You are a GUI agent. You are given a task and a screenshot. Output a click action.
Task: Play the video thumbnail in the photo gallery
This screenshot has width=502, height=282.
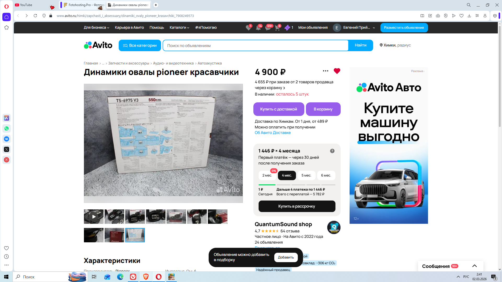point(94,216)
